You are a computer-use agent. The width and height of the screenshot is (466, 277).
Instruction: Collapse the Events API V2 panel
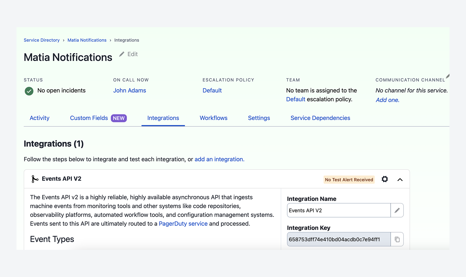click(x=400, y=179)
